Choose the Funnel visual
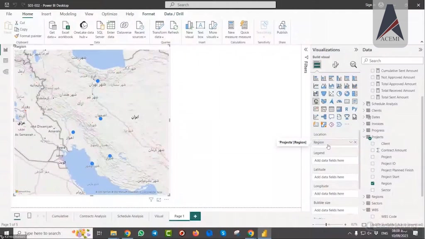 point(324,94)
